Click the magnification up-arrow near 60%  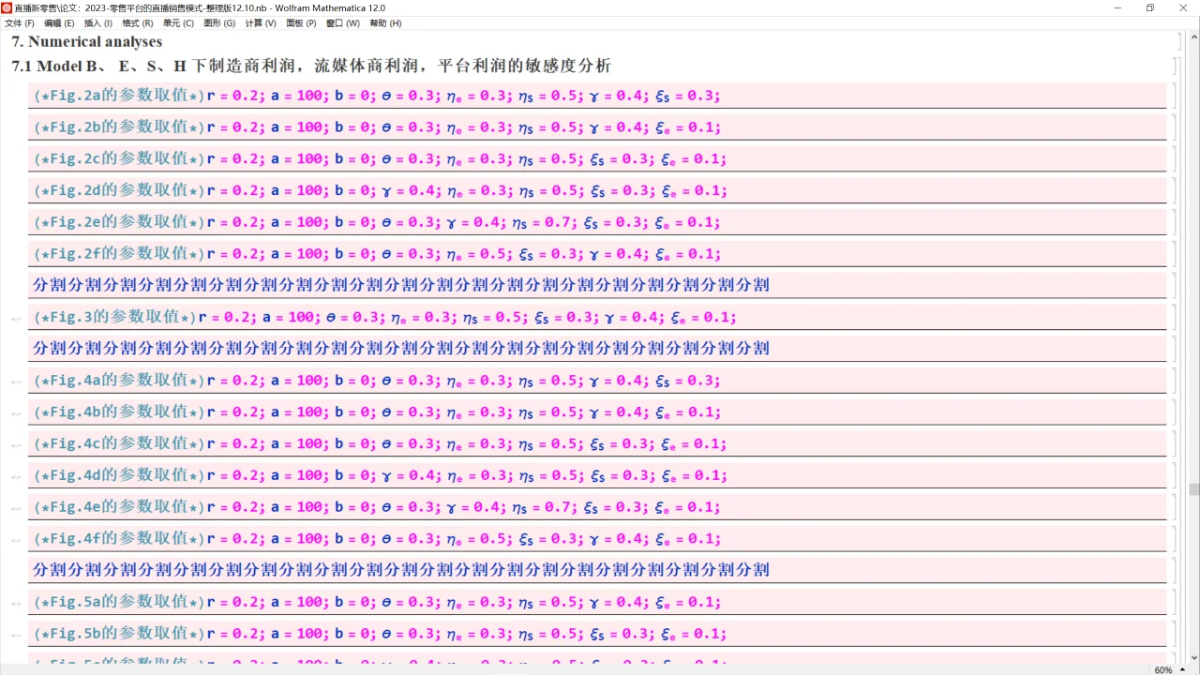[1184, 669]
